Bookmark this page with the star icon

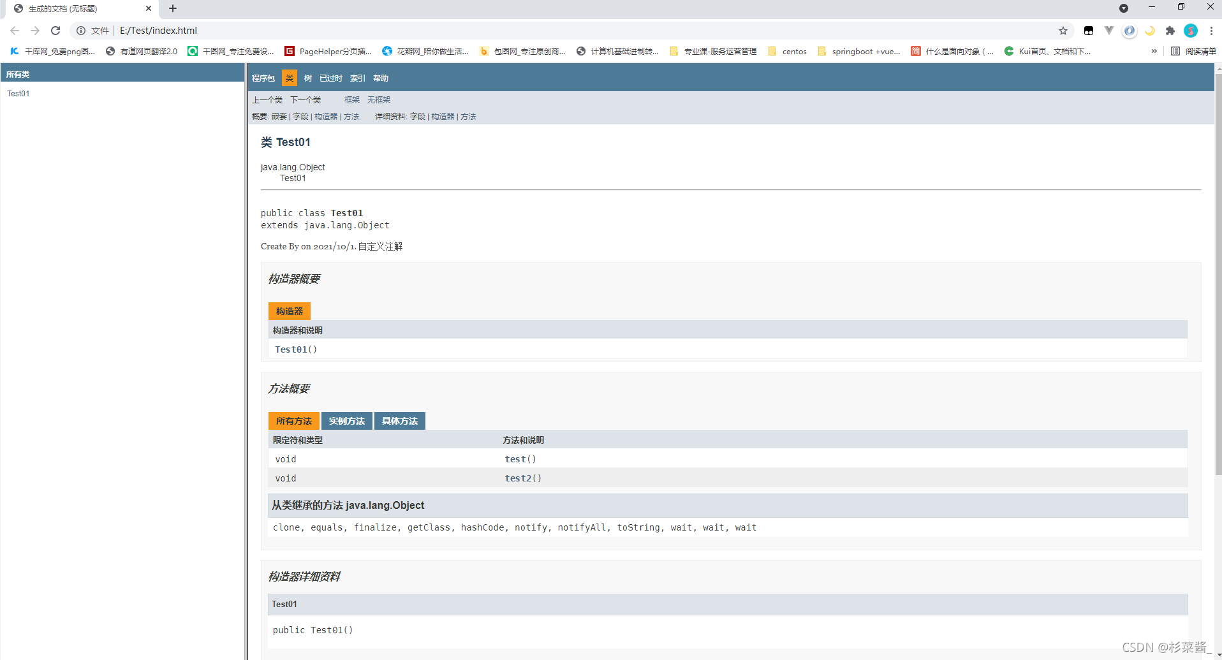point(1063,31)
